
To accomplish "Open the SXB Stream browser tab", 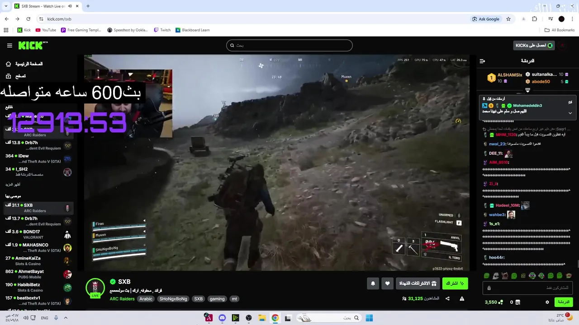I will pos(45,6).
